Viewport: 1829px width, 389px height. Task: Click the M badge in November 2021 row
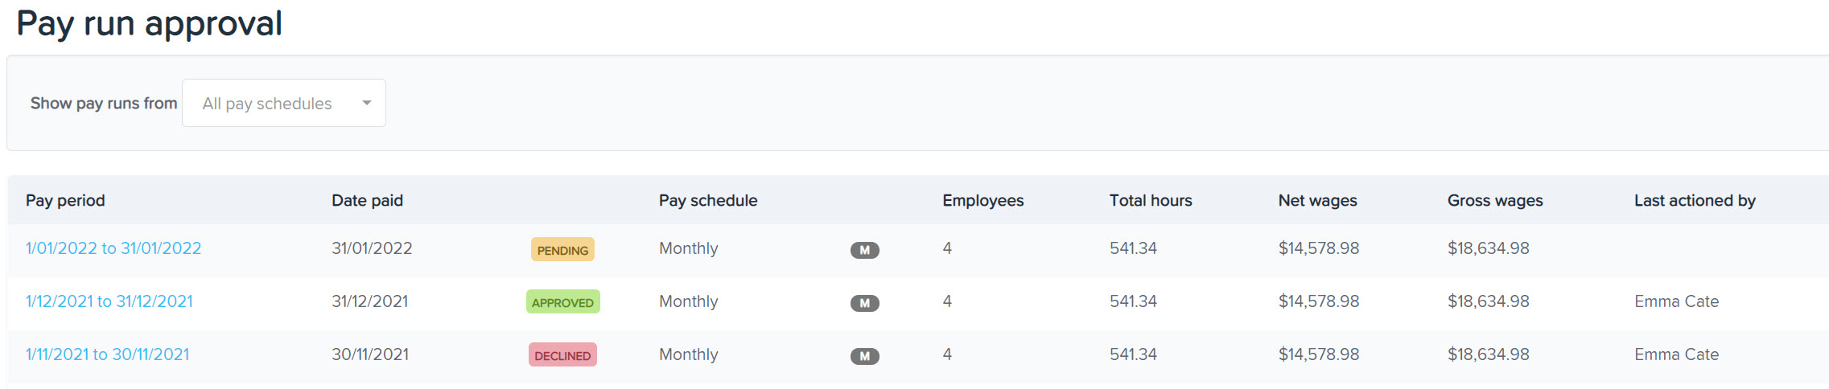tap(864, 356)
